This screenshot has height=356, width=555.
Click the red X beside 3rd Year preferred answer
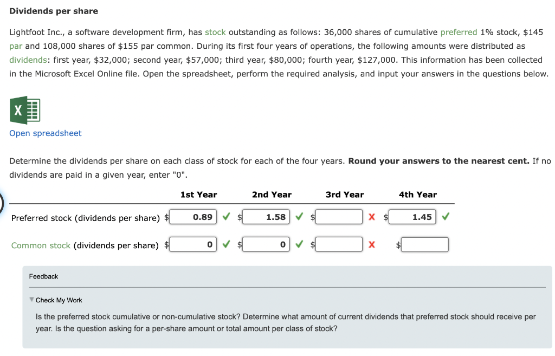point(371,216)
